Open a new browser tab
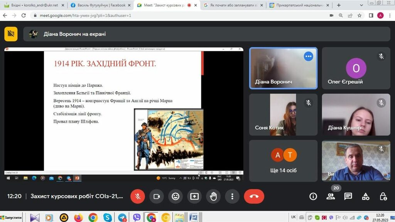 339,5
